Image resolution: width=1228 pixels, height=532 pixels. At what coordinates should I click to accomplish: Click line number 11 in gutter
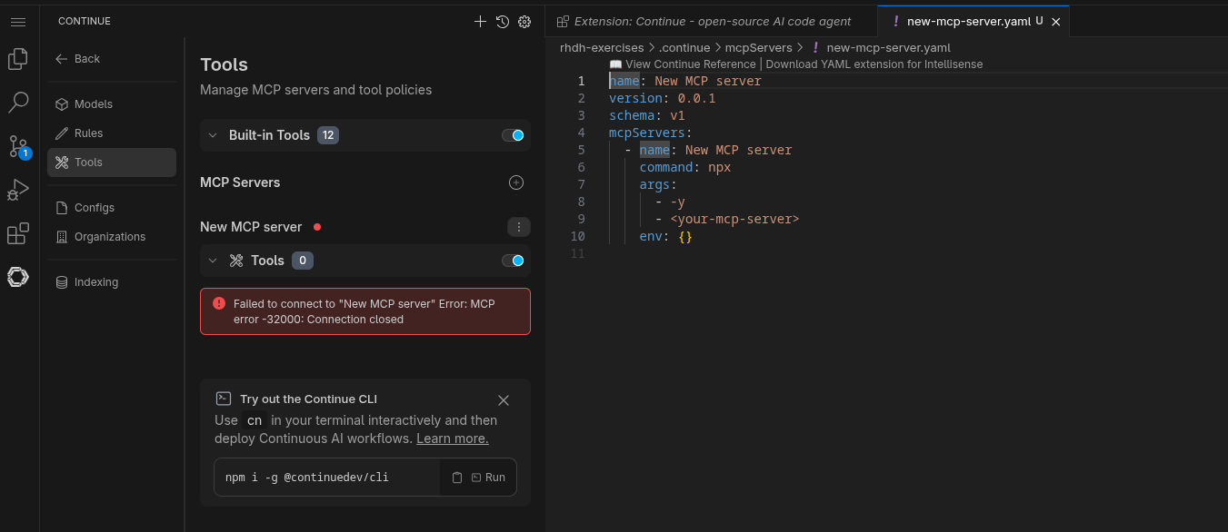(x=577, y=253)
